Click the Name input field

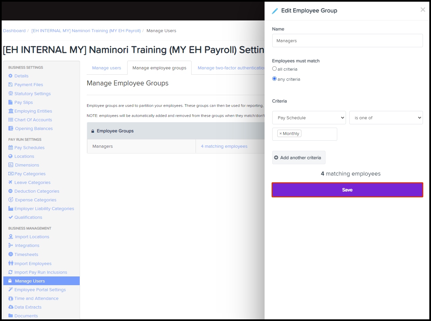pos(347,41)
